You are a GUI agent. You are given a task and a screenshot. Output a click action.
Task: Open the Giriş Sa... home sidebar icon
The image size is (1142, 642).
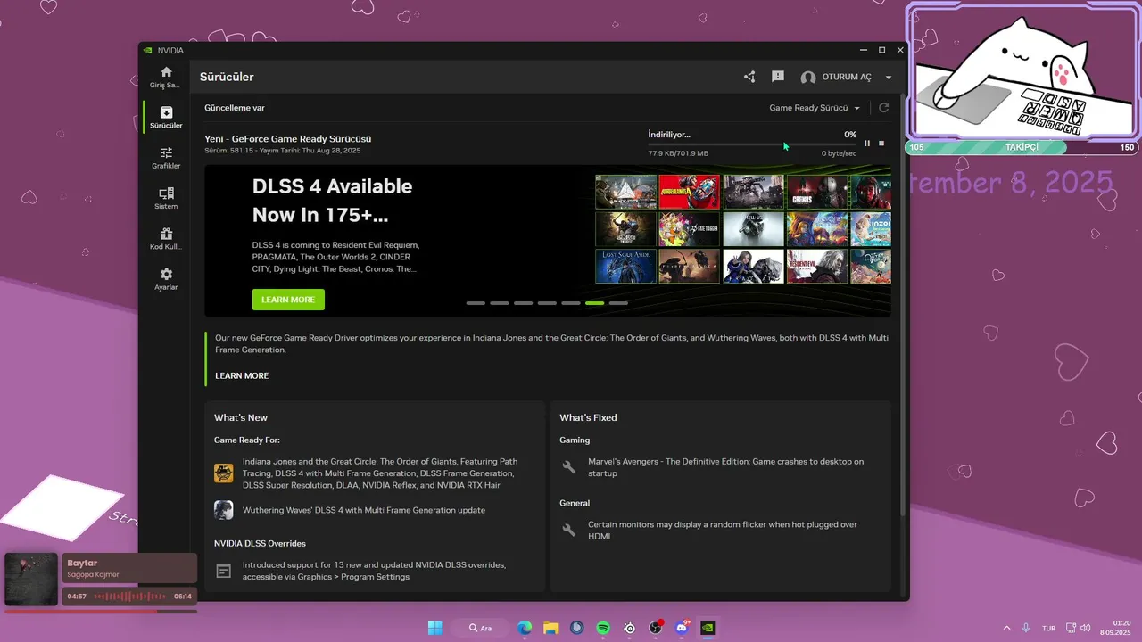(x=166, y=78)
